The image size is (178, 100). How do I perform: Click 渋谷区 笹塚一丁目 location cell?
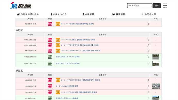[30, 24]
